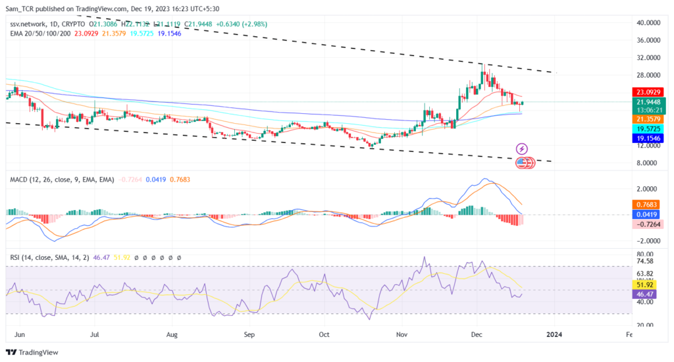Click the purple lightning bolt event icon

point(521,149)
